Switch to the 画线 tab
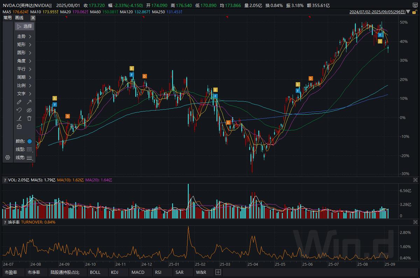This screenshot has width=420, height=278. pyautogui.click(x=19, y=18)
